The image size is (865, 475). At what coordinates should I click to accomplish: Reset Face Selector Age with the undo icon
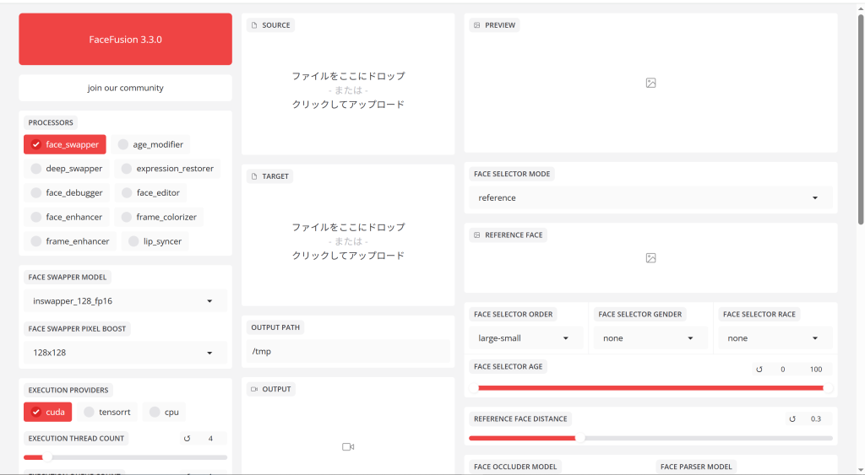(x=759, y=370)
